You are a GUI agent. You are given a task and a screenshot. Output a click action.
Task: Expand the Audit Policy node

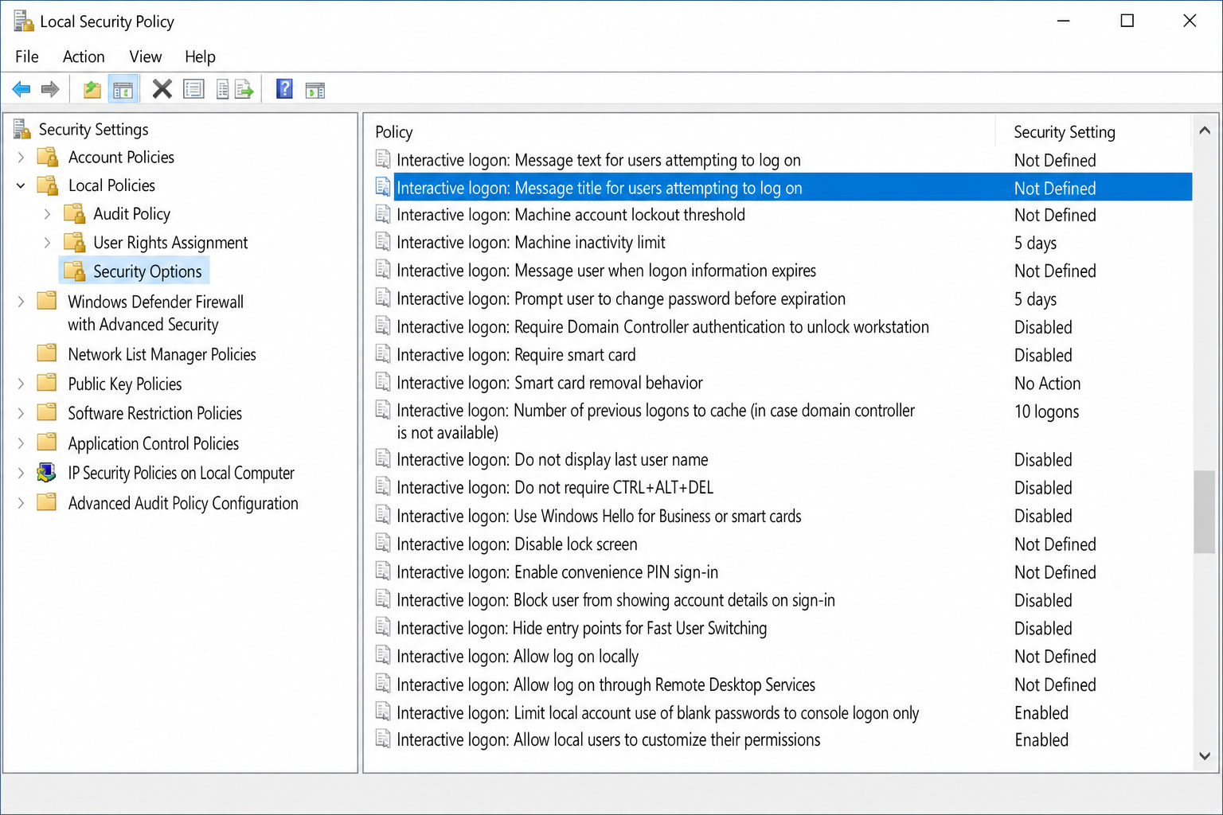(47, 214)
